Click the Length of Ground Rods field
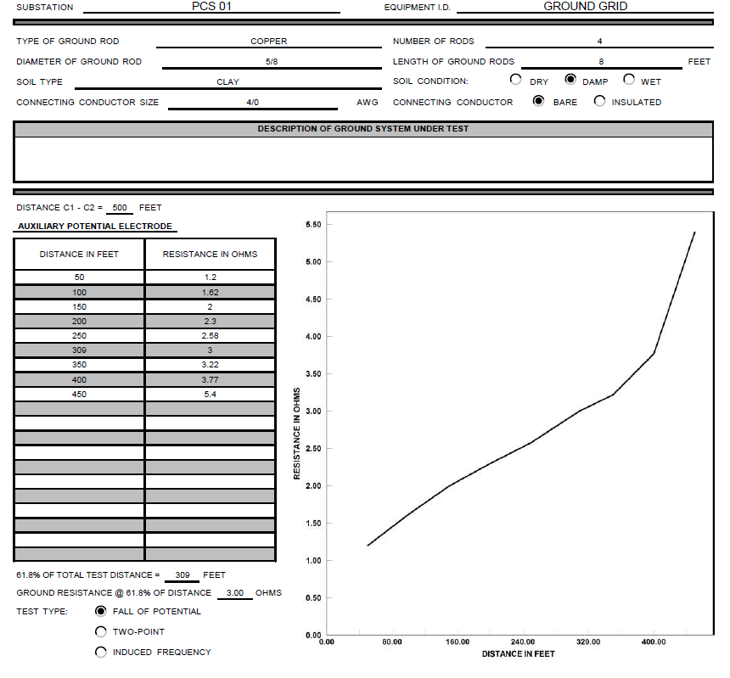Viewport: 730px width, 678px height. pyautogui.click(x=600, y=61)
